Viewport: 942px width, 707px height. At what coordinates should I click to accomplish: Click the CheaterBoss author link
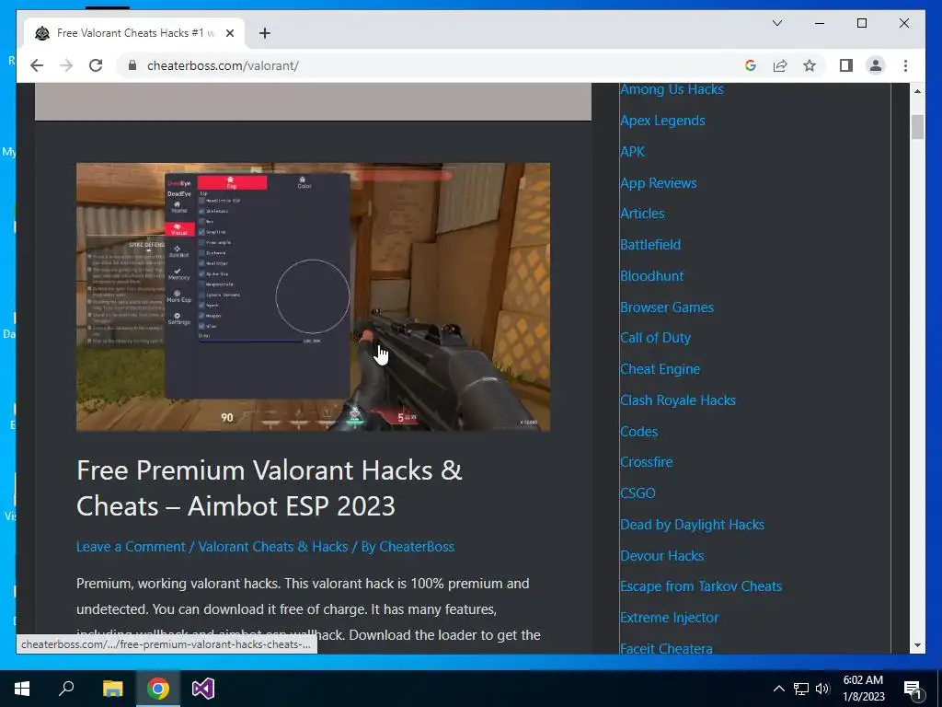[417, 547]
